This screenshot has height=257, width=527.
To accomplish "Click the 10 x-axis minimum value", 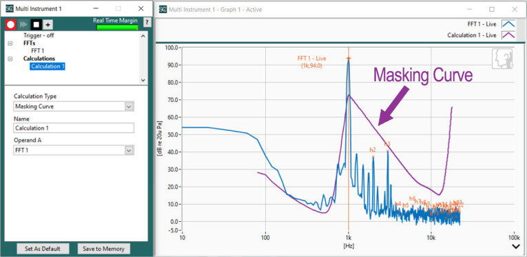I will point(182,238).
